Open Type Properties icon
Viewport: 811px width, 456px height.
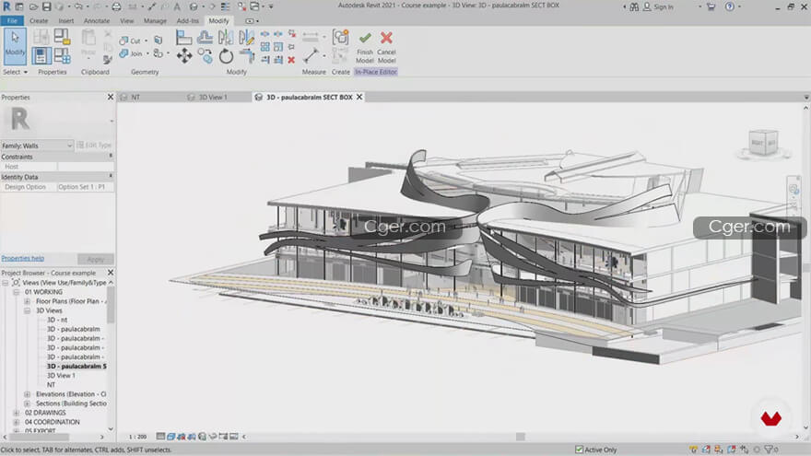click(x=41, y=37)
